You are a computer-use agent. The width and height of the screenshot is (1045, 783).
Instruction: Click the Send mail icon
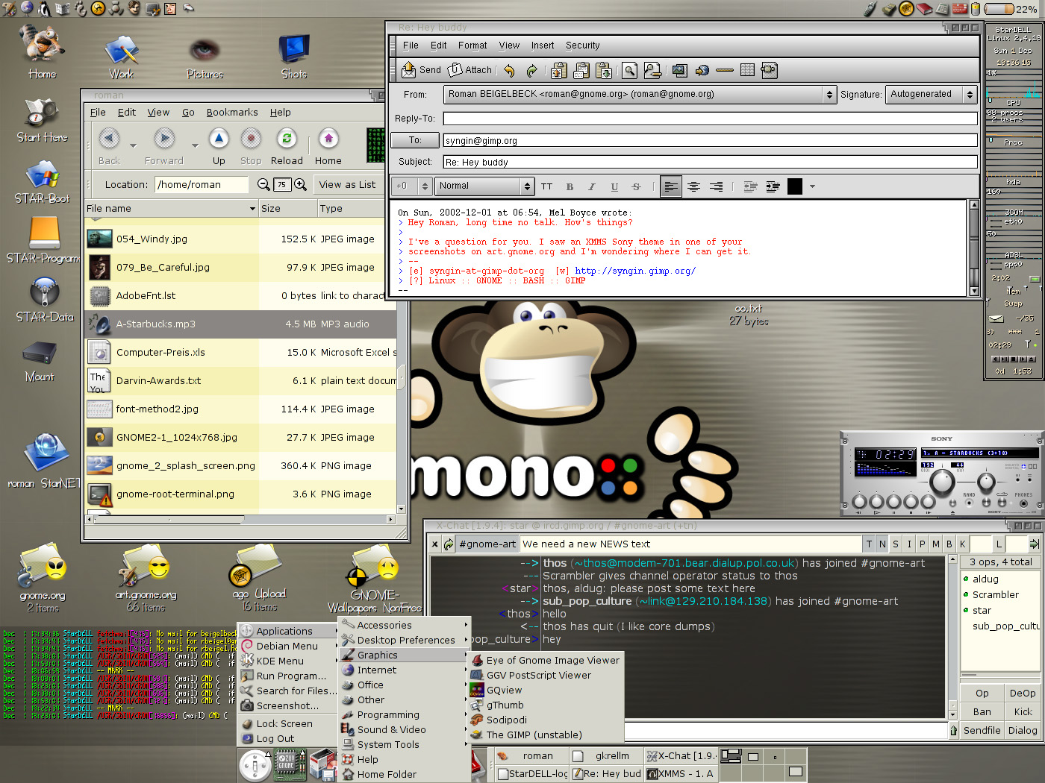(421, 70)
